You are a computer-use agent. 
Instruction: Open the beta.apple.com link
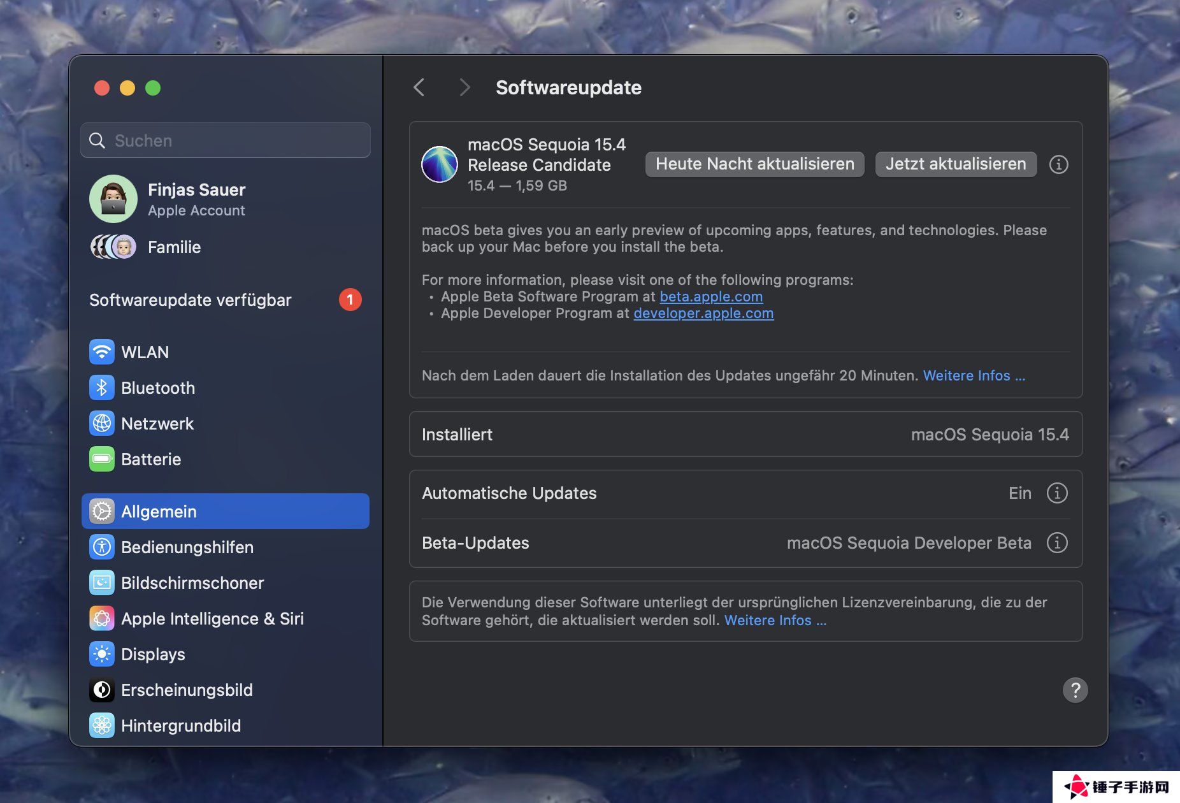(x=711, y=296)
